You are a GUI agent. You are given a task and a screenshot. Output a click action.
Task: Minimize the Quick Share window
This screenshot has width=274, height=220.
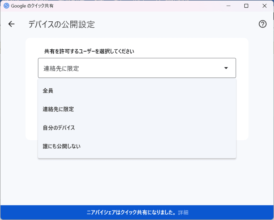pos(229,5)
